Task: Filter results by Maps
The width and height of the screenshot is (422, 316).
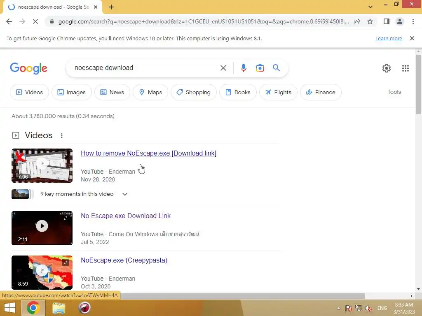Action: pyautogui.click(x=150, y=92)
